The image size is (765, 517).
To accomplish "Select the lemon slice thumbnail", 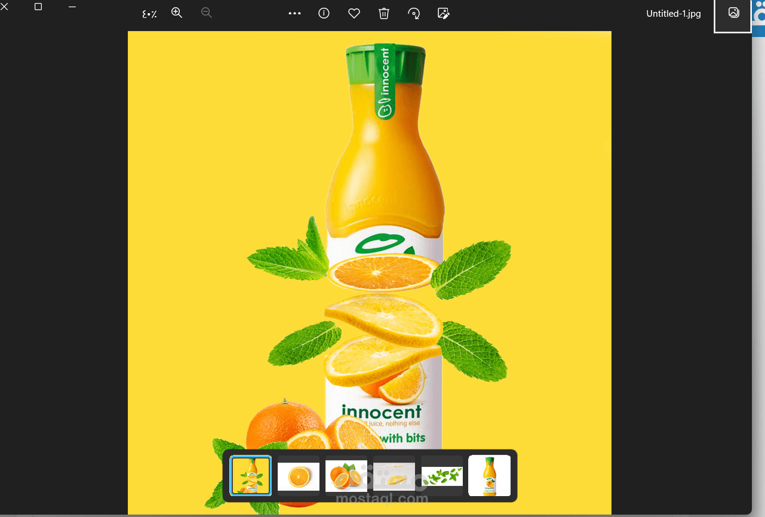I will 394,476.
